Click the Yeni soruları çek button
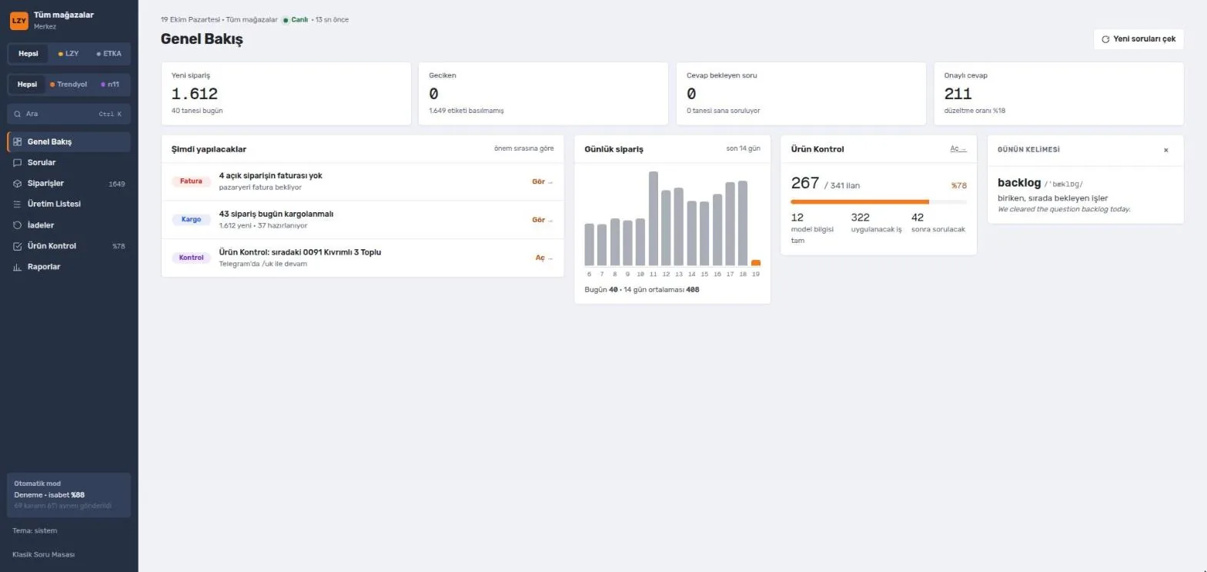The image size is (1207, 572). click(x=1138, y=38)
